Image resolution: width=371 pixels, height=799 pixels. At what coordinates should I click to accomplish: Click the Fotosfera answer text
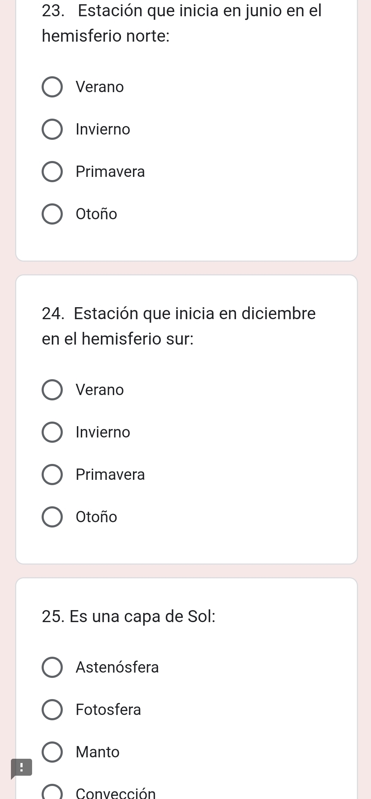coord(108,710)
